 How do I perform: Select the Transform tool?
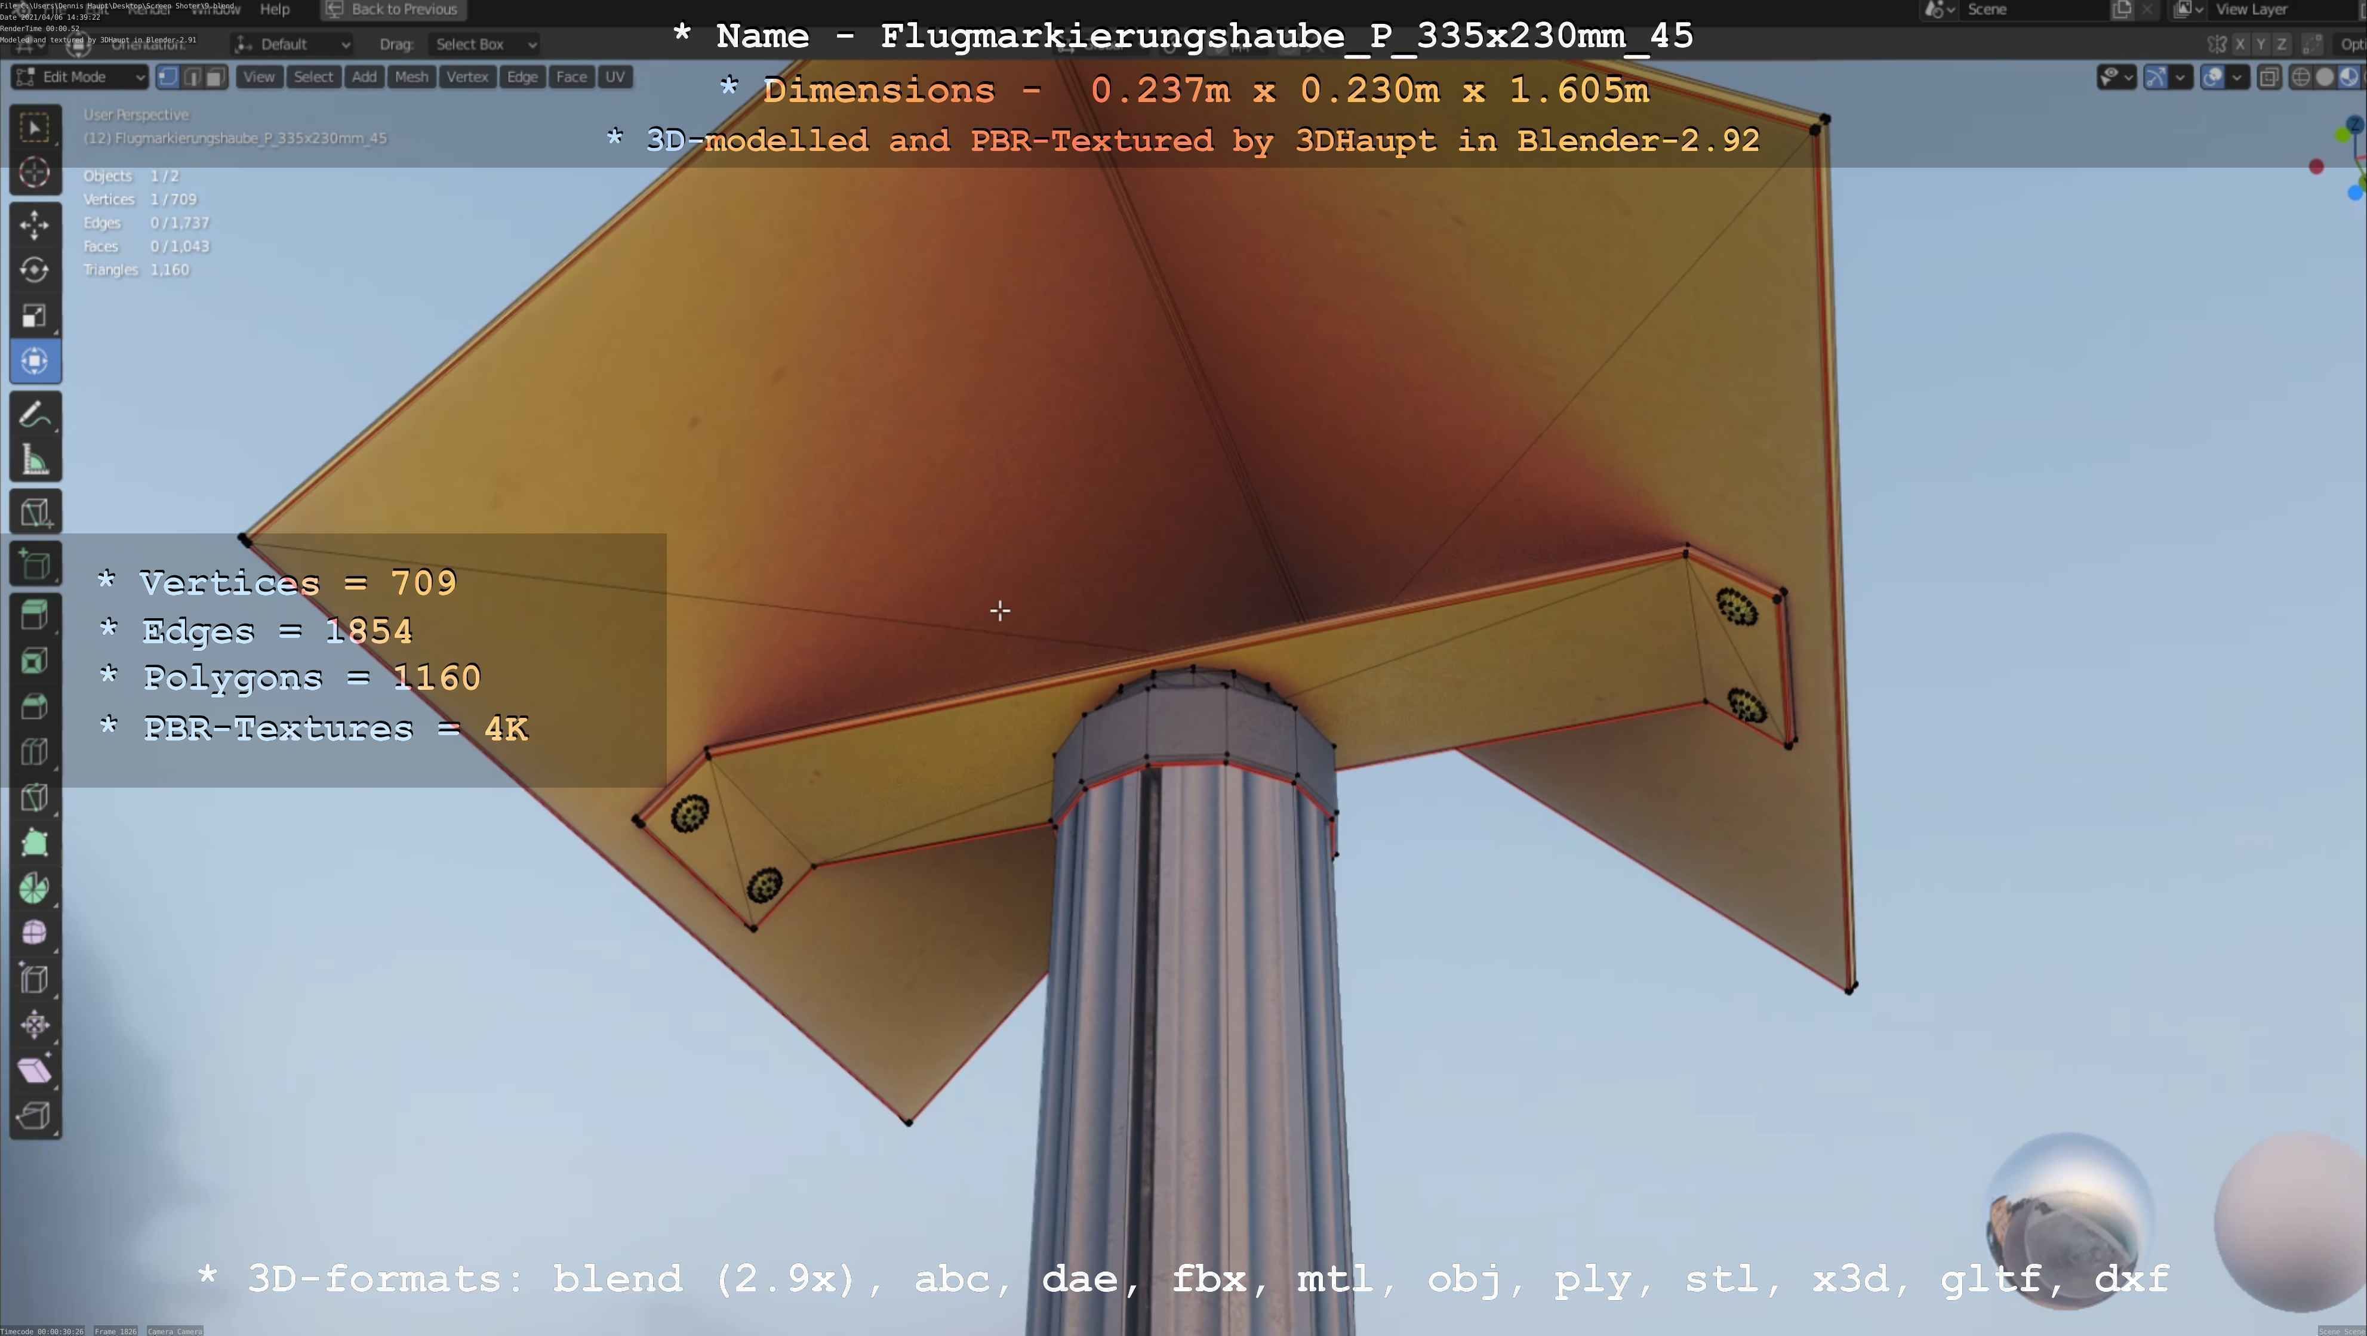pyautogui.click(x=35, y=361)
